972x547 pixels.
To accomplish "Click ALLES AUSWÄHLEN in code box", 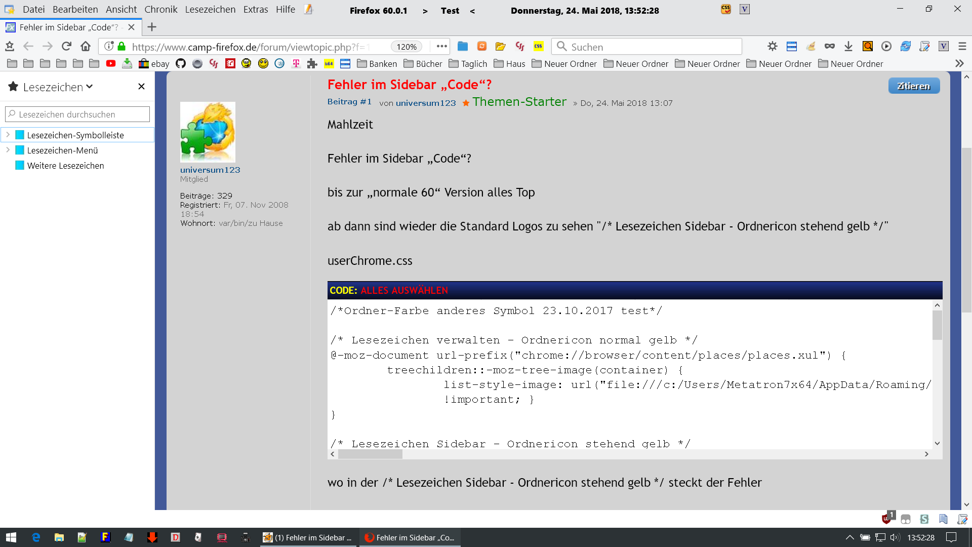I will (404, 290).
